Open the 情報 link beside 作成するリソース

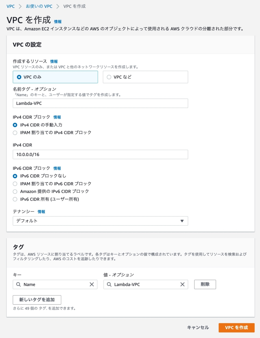pyautogui.click(x=54, y=61)
